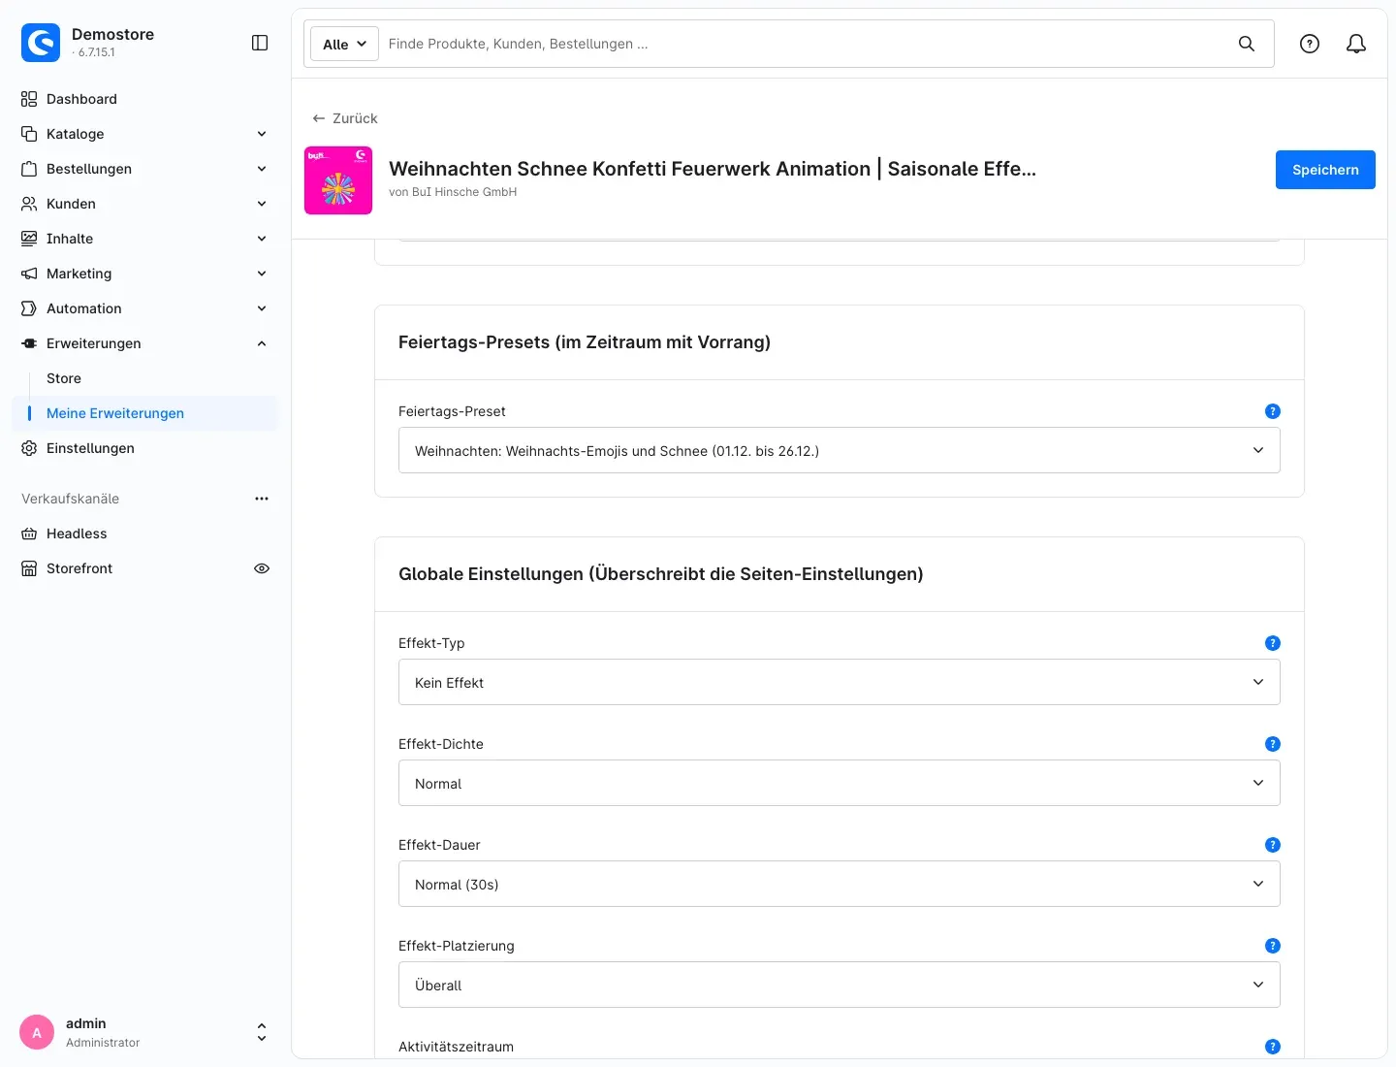Open Meine Erweiterungen menu item

pos(145,413)
